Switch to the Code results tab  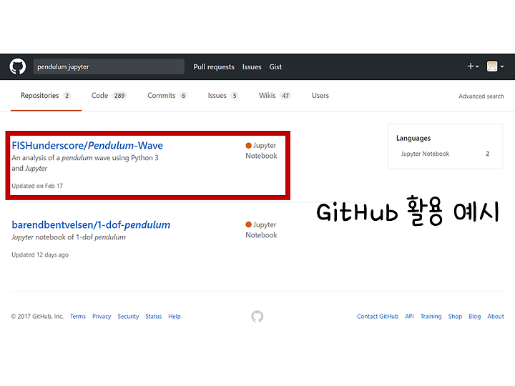109,96
